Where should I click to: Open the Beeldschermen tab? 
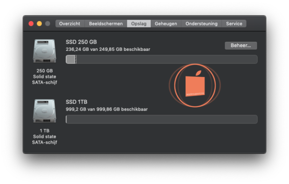click(x=106, y=24)
